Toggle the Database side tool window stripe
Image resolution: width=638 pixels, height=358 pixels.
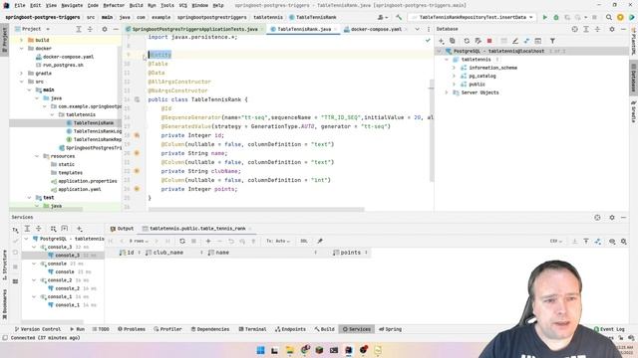click(634, 77)
